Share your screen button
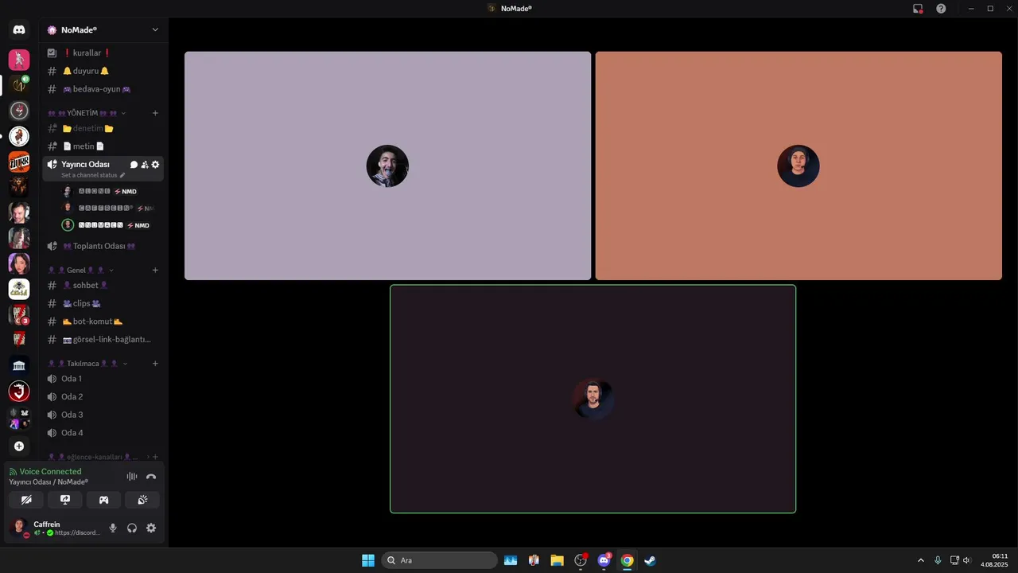1018x573 pixels. (x=65, y=500)
